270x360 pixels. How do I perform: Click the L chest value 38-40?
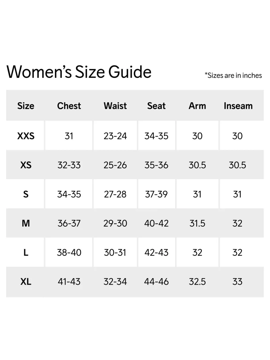click(x=69, y=253)
